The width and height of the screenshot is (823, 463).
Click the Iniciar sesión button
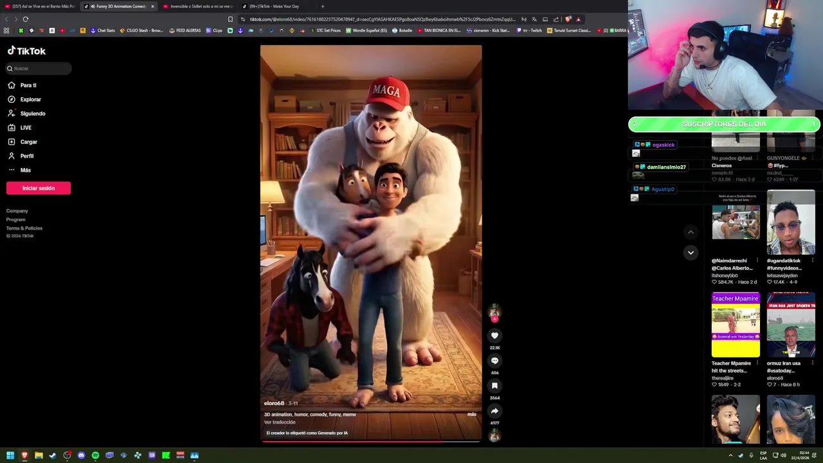coord(39,188)
